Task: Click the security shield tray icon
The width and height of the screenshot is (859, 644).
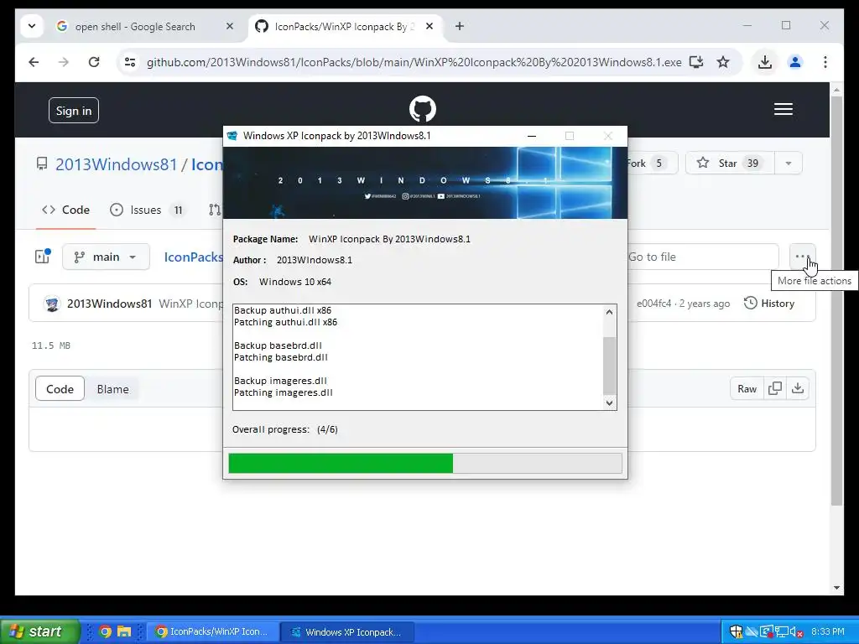Action: pyautogui.click(x=736, y=632)
